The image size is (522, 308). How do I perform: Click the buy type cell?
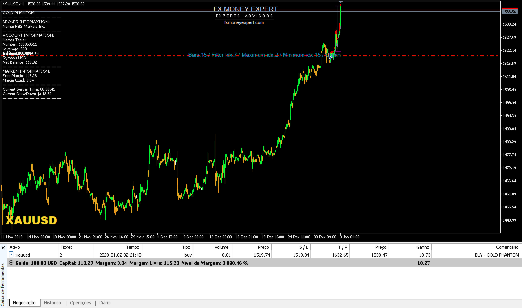click(x=188, y=255)
